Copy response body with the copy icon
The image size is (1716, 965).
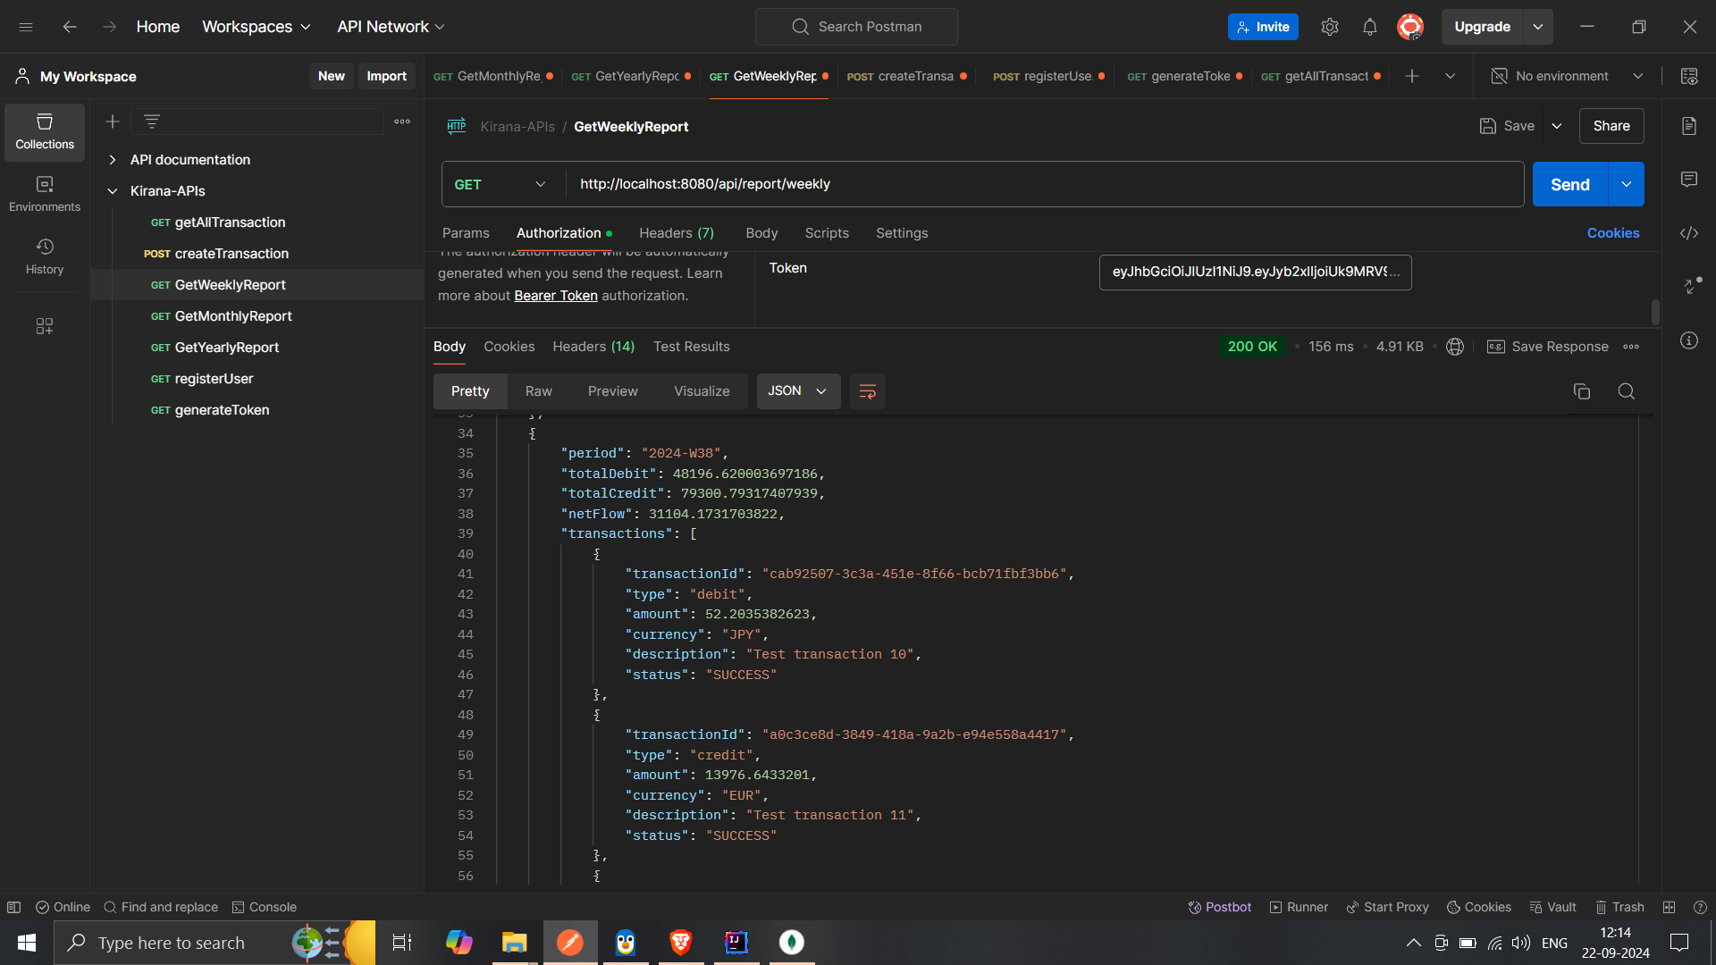click(1581, 391)
